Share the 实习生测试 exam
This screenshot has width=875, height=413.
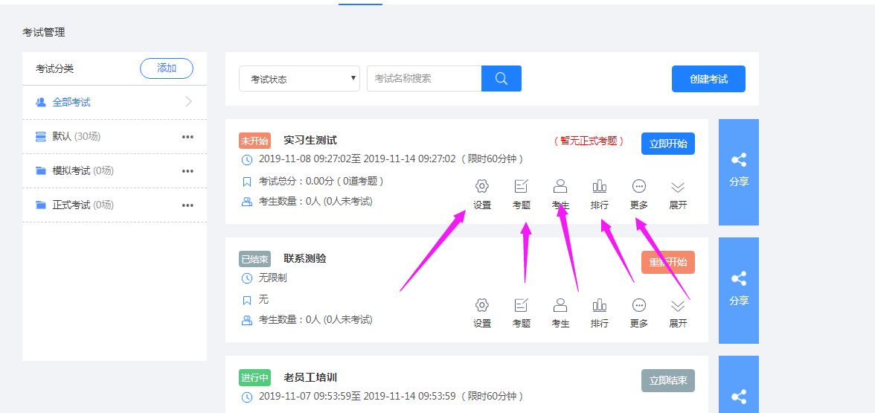[738, 171]
